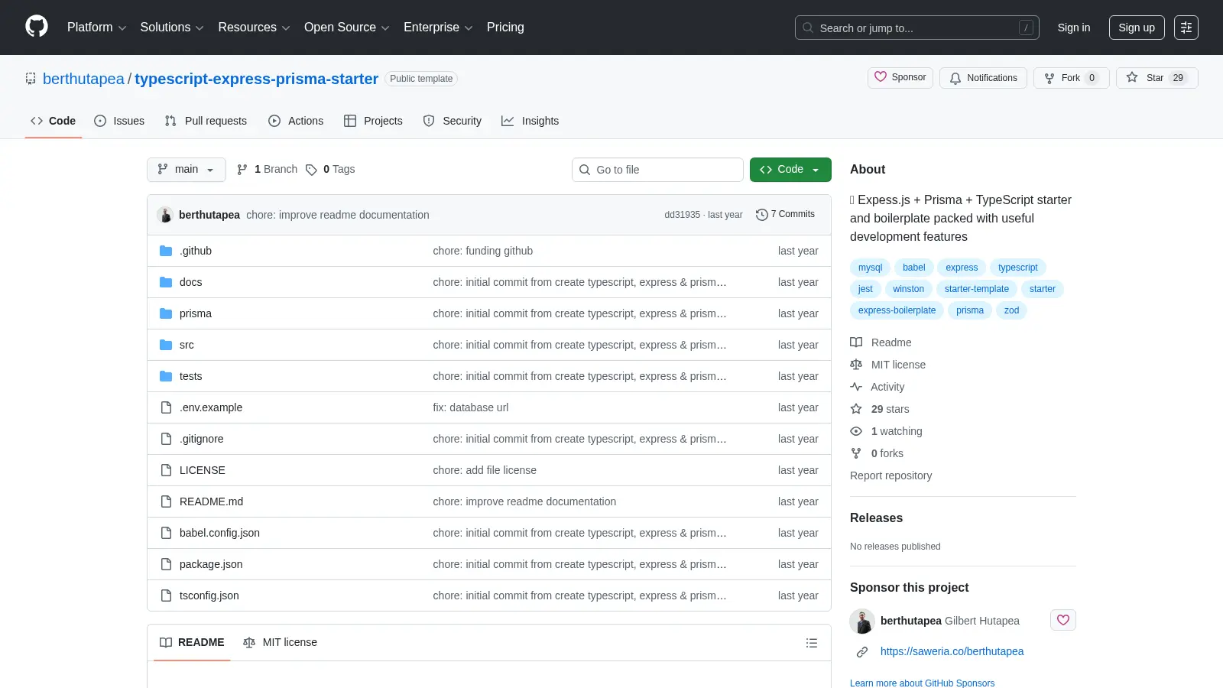Open the green Code dropdown button
The image size is (1223, 688).
790,170
